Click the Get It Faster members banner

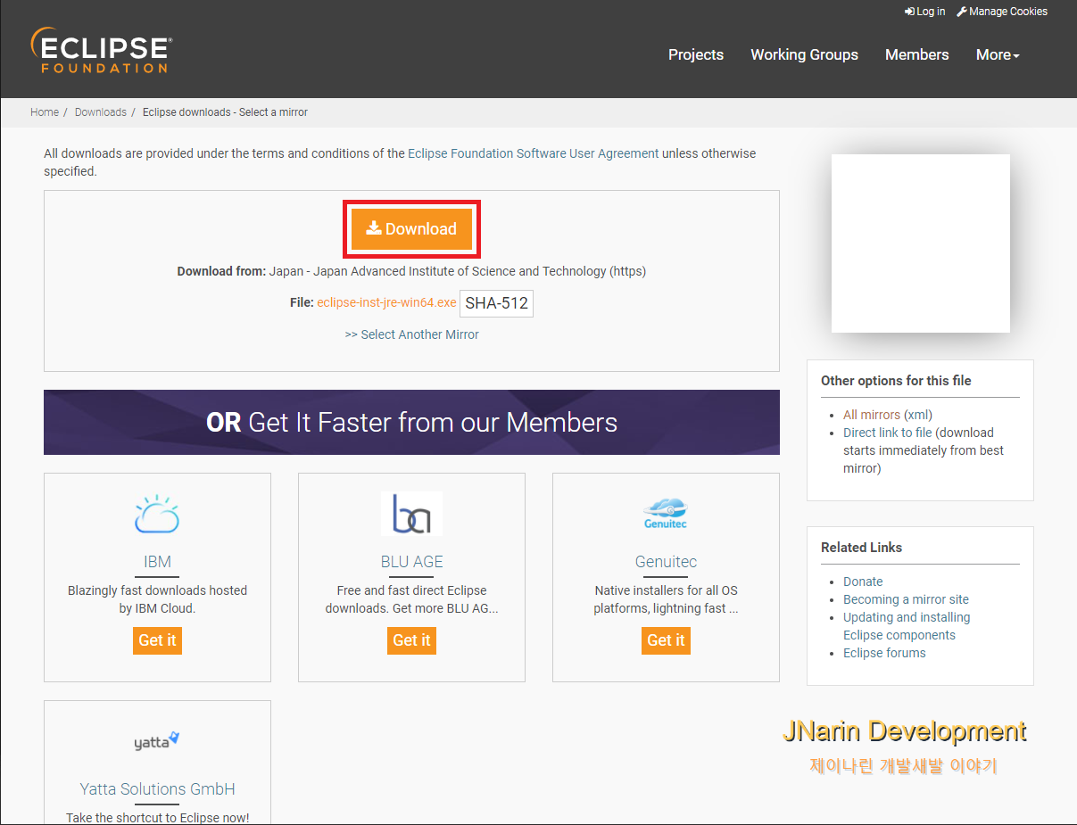pyautogui.click(x=411, y=422)
